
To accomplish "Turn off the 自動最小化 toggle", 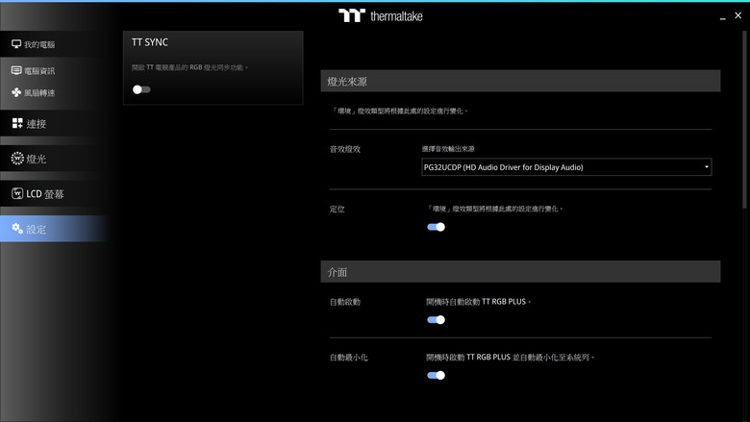I will point(436,375).
